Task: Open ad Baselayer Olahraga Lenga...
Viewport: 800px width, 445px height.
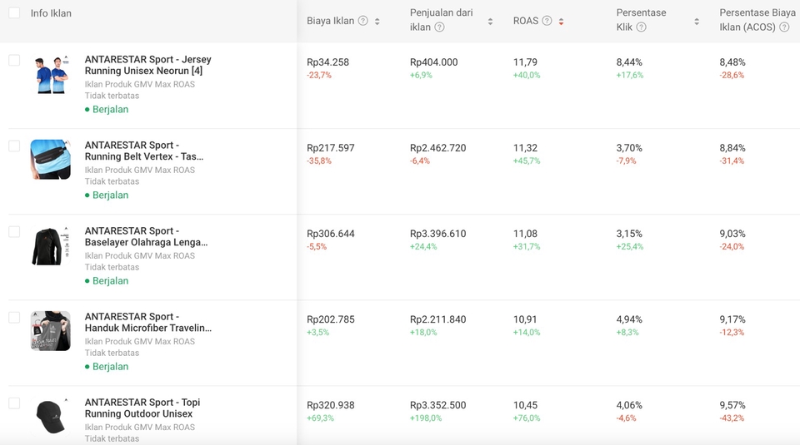Action: click(x=147, y=236)
